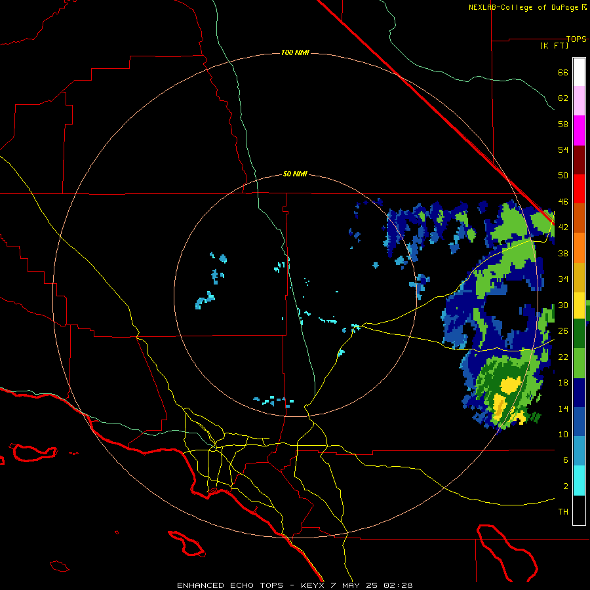The width and height of the screenshot is (590, 590).
Task: Pick the cyan legend swatch
Action: [x=579, y=481]
